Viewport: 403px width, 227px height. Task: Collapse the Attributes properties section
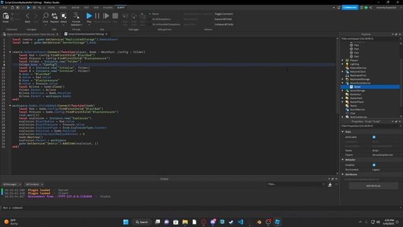pyautogui.click(x=343, y=175)
